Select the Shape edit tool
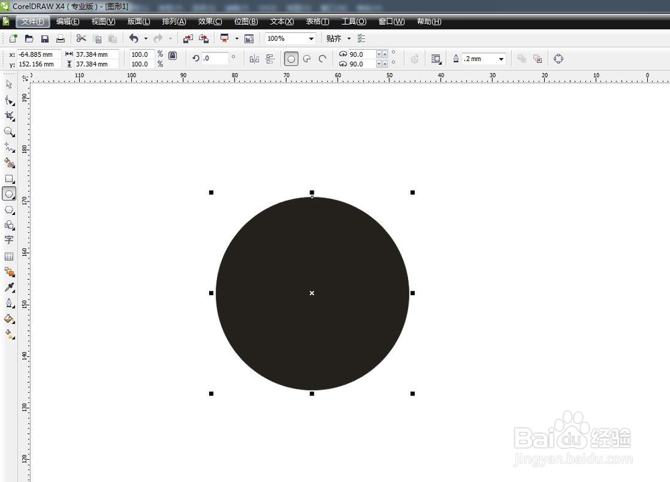Viewport: 670px width, 482px height. [x=9, y=101]
